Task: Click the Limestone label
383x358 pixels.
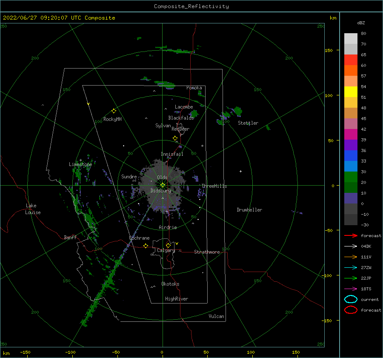Action: coord(80,164)
